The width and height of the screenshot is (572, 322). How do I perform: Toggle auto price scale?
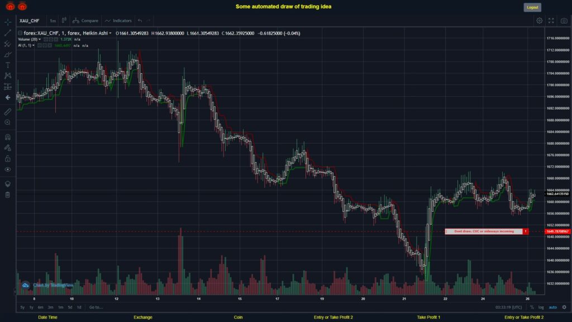(x=553, y=307)
